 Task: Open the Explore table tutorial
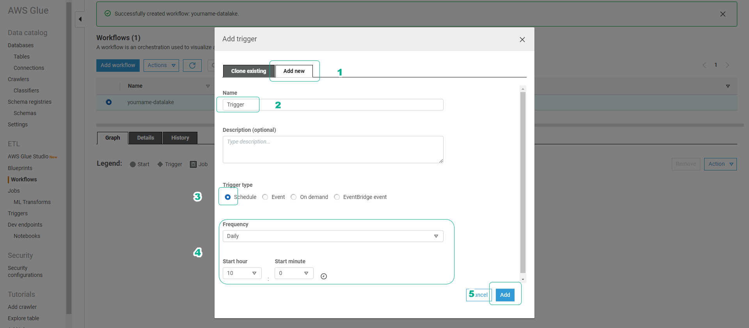click(x=23, y=319)
